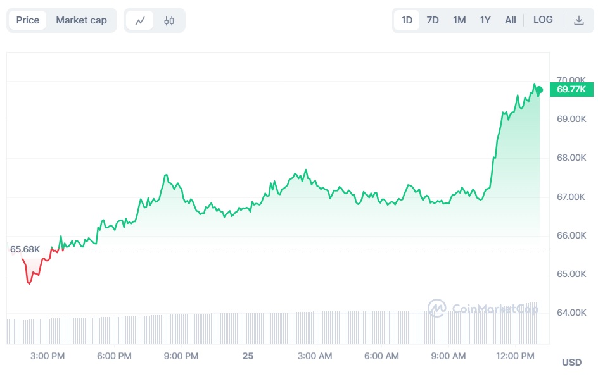Click the red dip segment of price line

click(29, 278)
